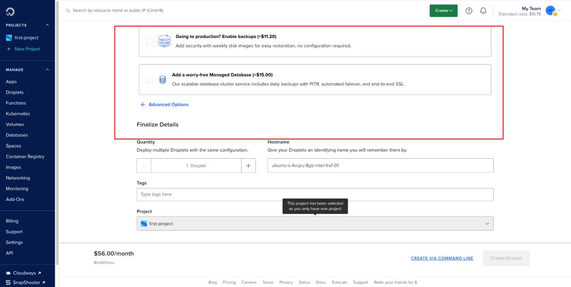Go to Billing in the sidebar
The height and width of the screenshot is (287, 571).
(12, 221)
